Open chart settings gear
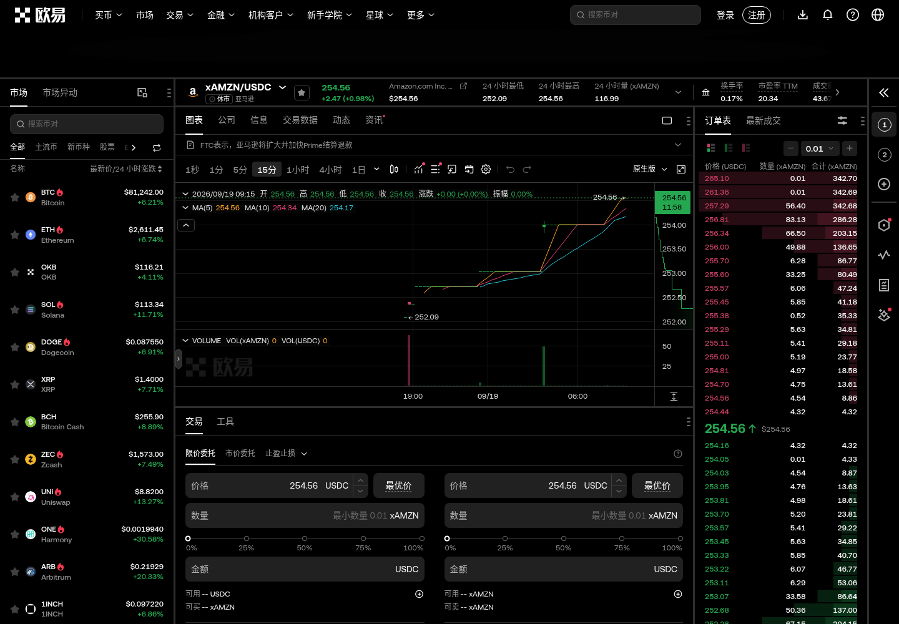The image size is (899, 624). (x=486, y=169)
